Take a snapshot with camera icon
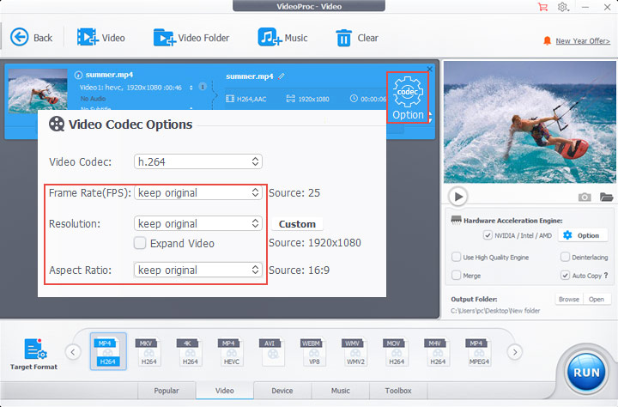The height and width of the screenshot is (407, 618). pyautogui.click(x=585, y=197)
